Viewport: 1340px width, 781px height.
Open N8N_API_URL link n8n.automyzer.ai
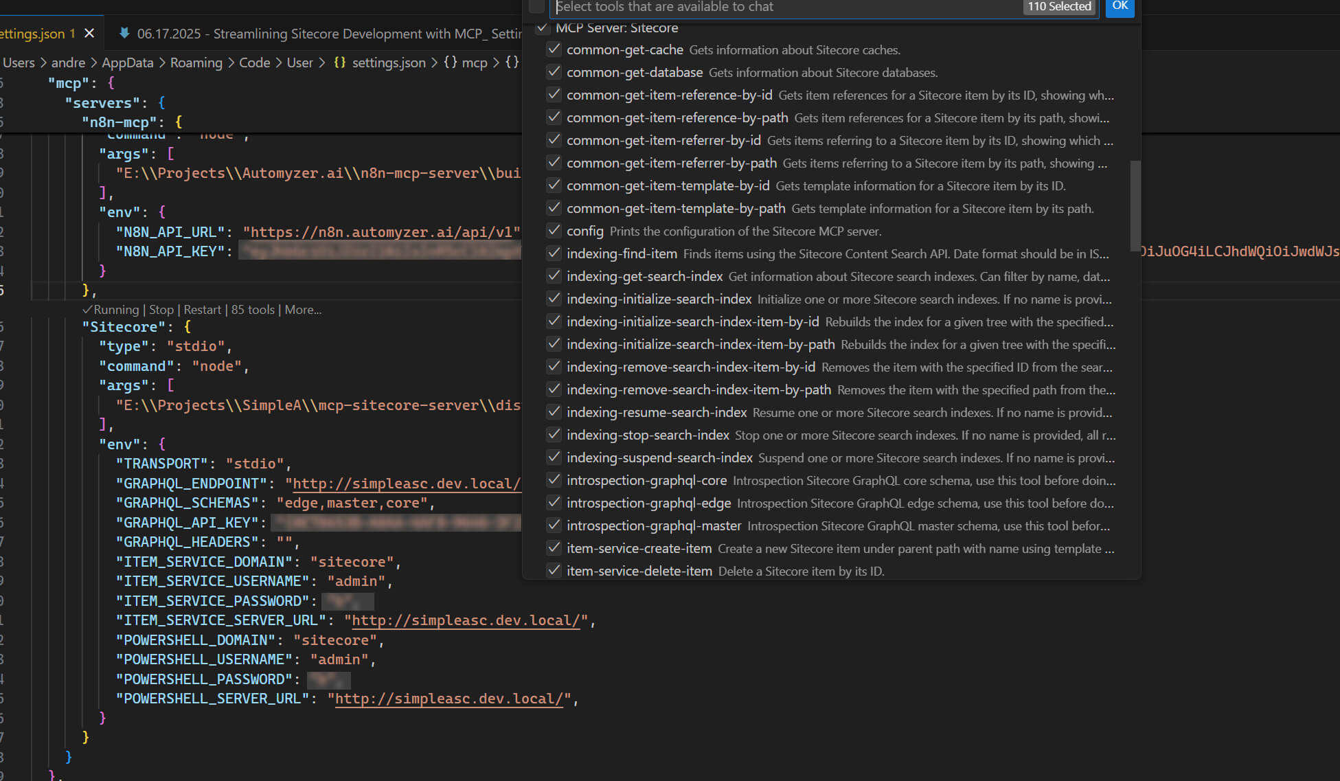[381, 232]
